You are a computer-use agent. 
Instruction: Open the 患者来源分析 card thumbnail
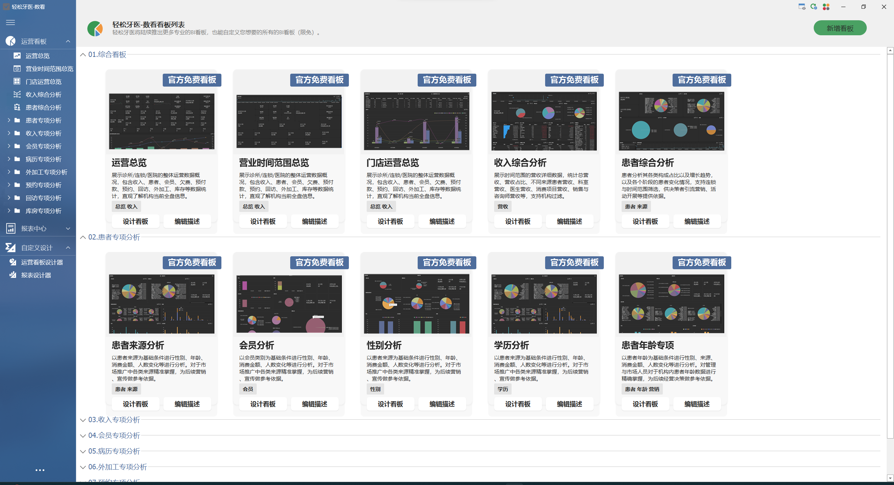(162, 304)
